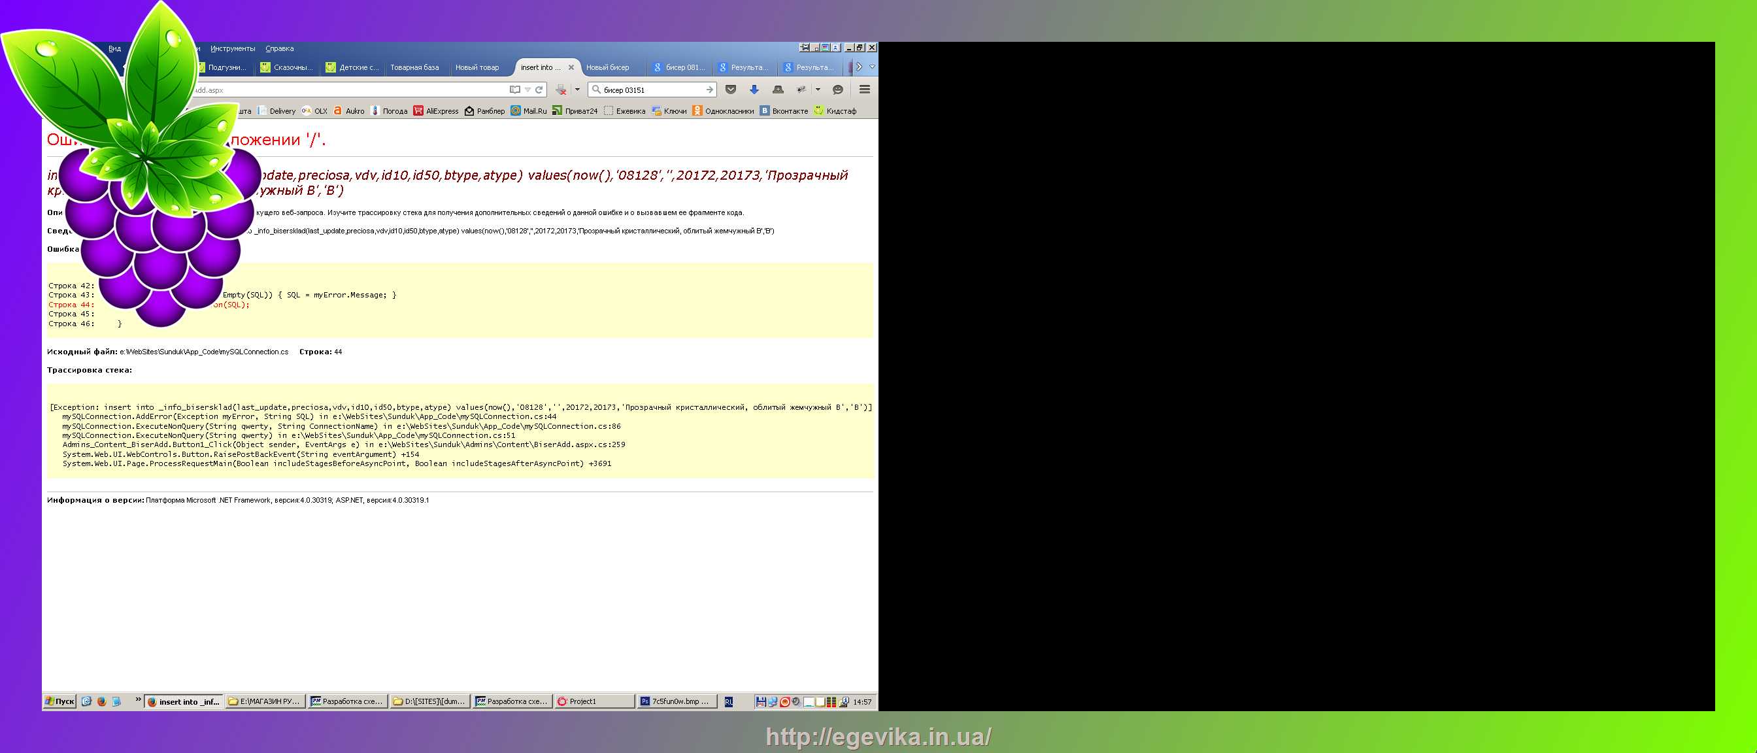Click the reload page icon
This screenshot has height=753, width=1757.
tap(539, 90)
